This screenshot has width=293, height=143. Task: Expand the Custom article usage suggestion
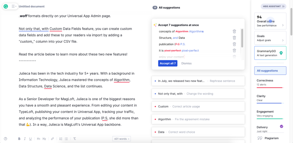pyautogui.click(x=198, y=107)
